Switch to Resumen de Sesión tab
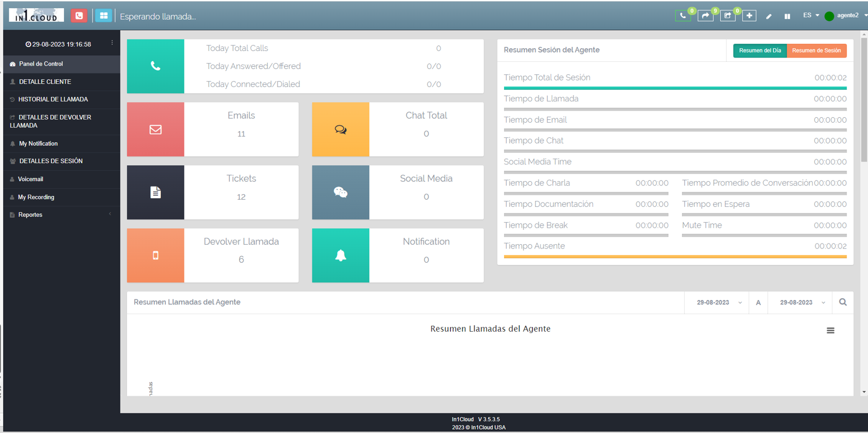 [x=817, y=50]
